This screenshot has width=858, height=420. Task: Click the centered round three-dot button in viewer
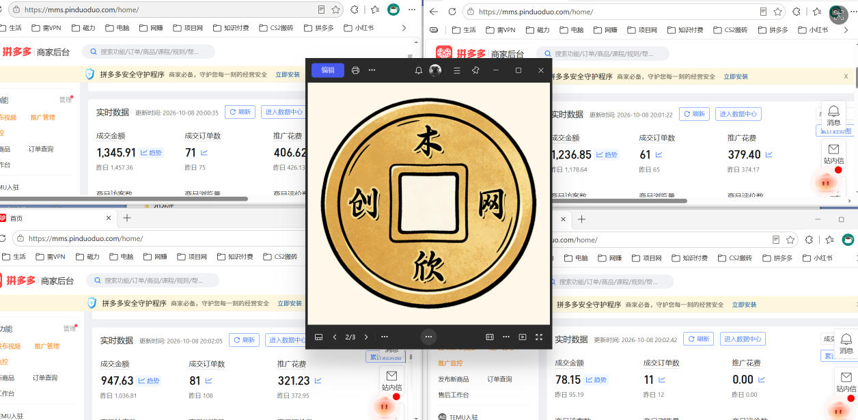click(x=428, y=337)
